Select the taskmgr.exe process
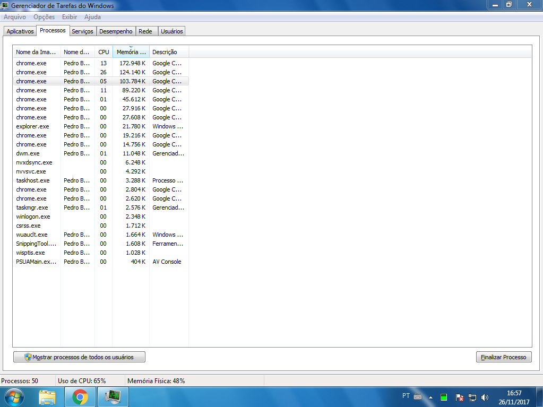 [x=101, y=207]
